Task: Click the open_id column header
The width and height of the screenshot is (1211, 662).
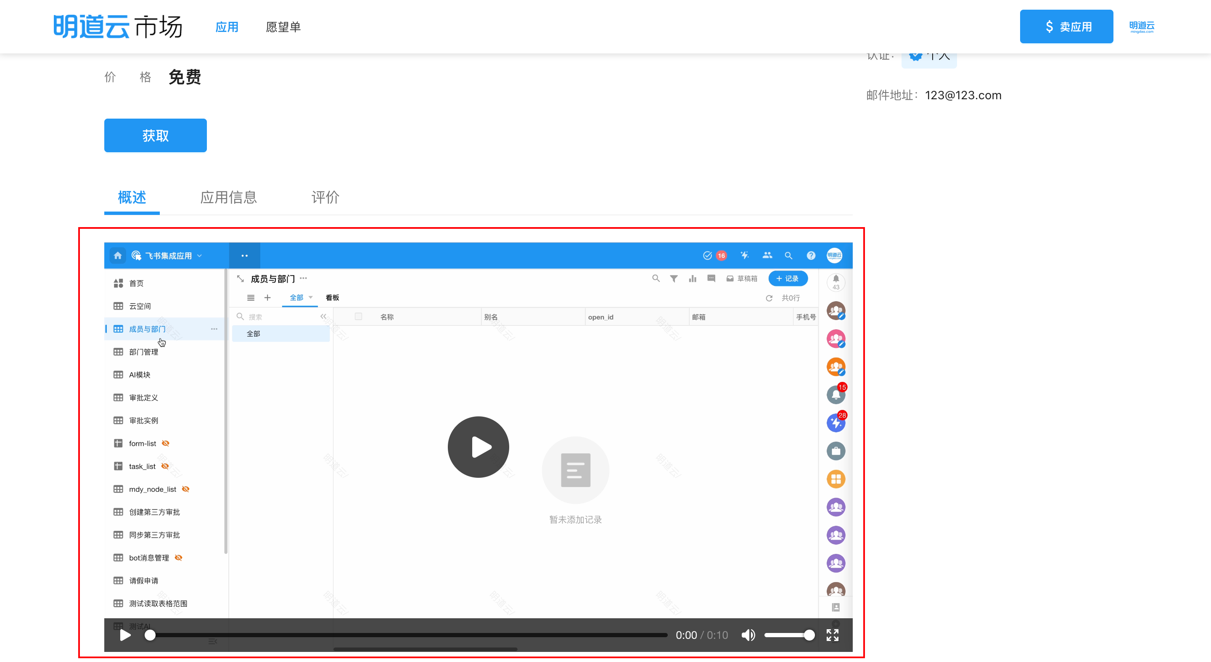Action: click(637, 317)
